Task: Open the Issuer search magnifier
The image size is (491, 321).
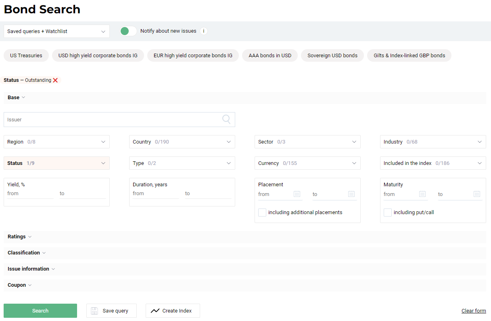Action: click(x=226, y=119)
